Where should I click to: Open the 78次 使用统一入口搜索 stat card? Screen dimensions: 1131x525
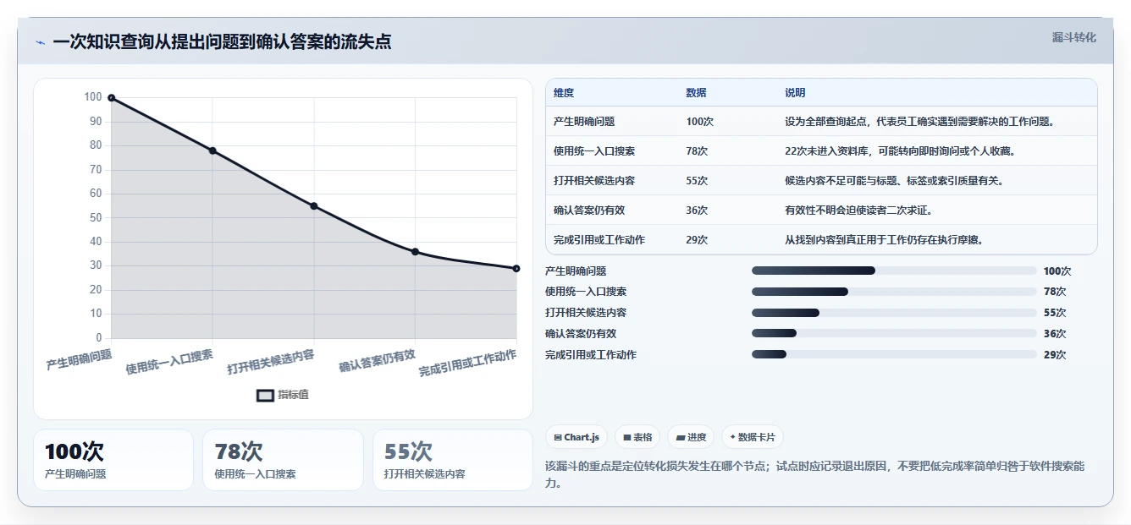[x=283, y=460]
